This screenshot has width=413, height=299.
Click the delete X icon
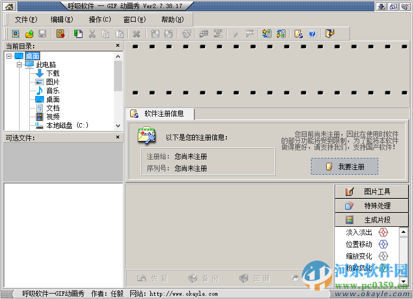coord(136,34)
